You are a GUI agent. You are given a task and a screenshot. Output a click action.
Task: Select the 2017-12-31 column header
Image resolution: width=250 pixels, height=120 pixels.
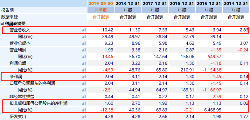pyautogui.click(x=155, y=3)
